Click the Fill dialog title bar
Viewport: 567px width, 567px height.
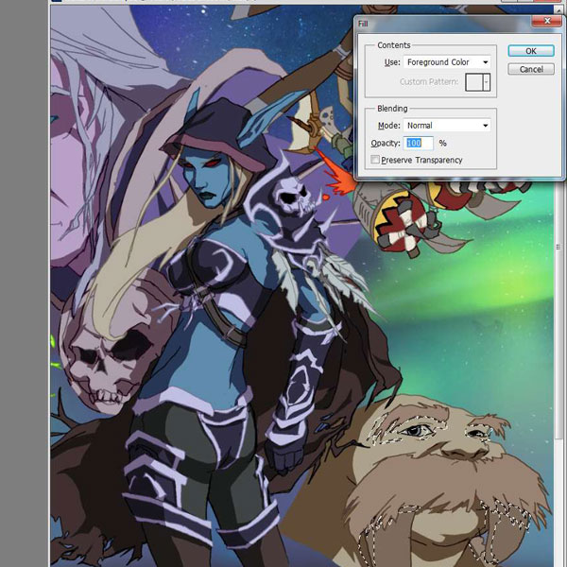(443, 24)
